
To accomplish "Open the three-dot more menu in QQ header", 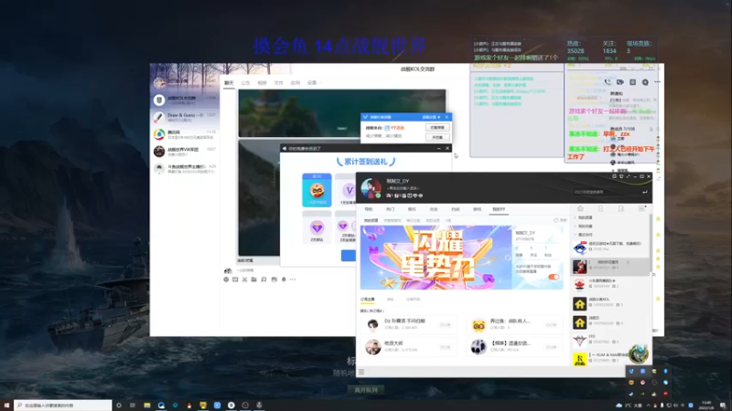I will 657,82.
